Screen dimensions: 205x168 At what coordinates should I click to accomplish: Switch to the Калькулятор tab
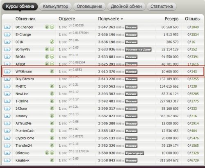(x=55, y=7)
